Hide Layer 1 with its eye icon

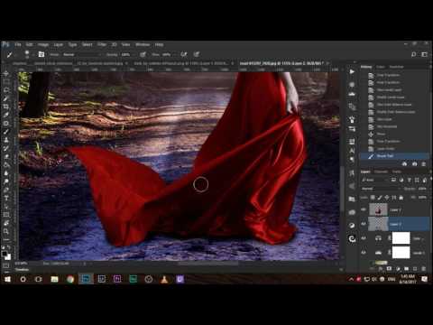coord(364,209)
